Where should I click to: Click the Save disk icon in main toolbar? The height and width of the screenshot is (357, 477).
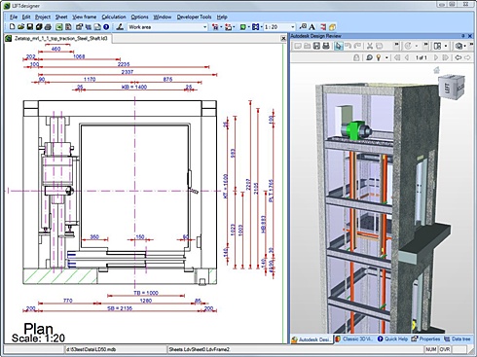29,27
